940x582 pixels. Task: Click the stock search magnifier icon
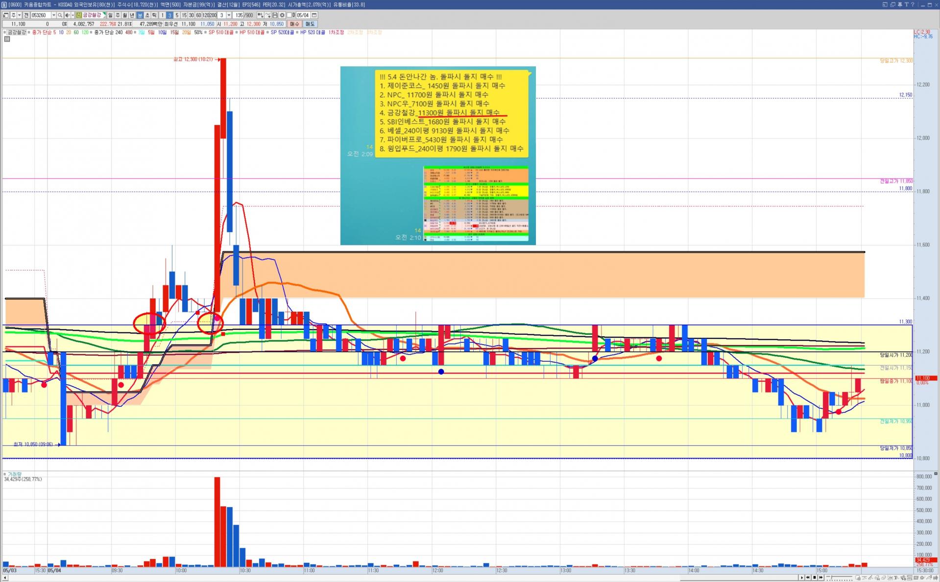pos(60,15)
